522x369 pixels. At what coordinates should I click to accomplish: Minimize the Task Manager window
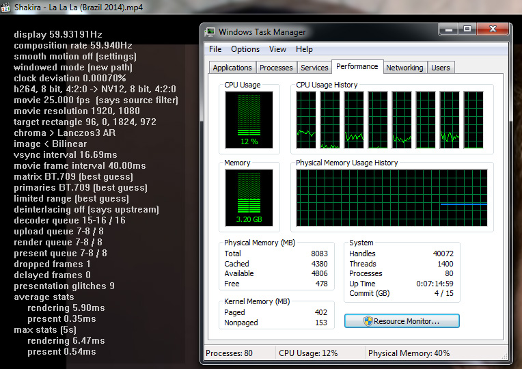point(448,29)
